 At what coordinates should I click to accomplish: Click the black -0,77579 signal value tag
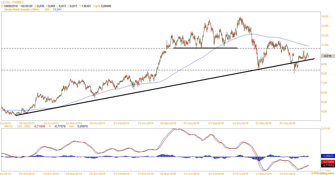click(x=327, y=166)
